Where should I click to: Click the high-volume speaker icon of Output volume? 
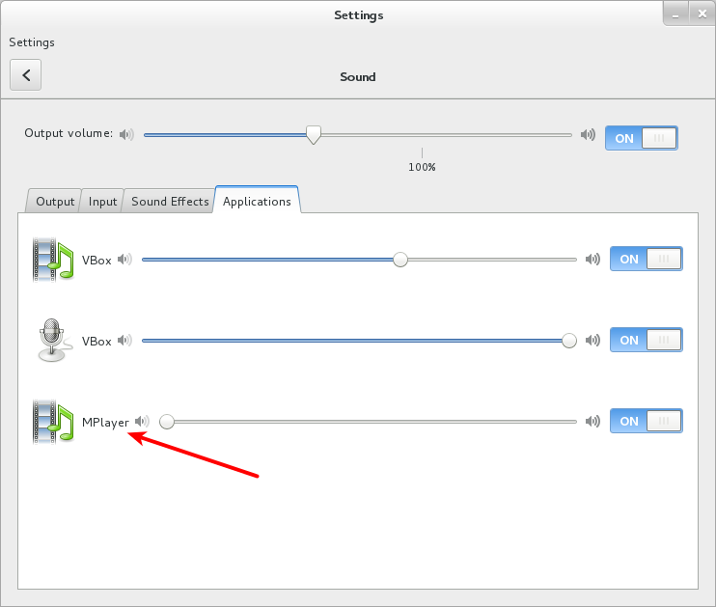pyautogui.click(x=589, y=134)
